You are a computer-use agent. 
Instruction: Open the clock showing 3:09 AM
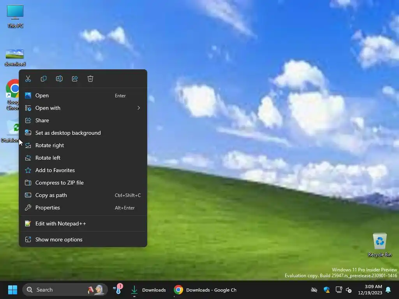(370, 290)
